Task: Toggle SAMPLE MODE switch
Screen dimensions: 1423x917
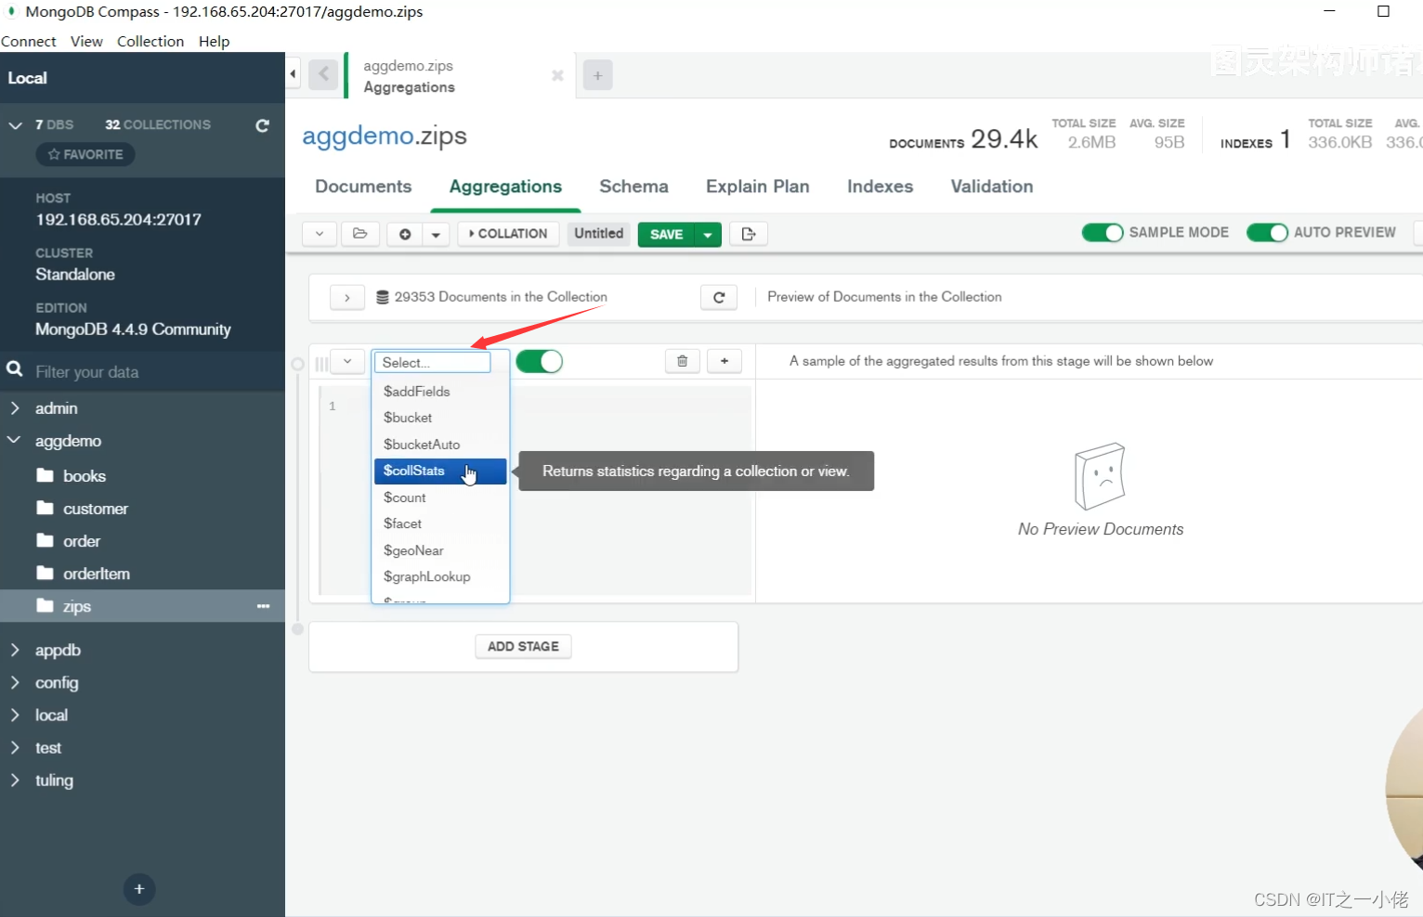Action: point(1103,232)
